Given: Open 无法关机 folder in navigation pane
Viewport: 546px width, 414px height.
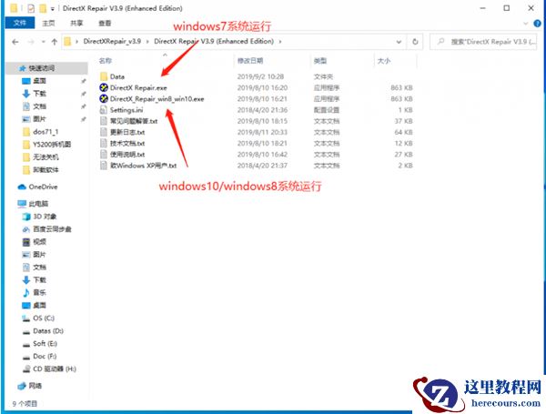Looking at the screenshot, I should pyautogui.click(x=45, y=157).
